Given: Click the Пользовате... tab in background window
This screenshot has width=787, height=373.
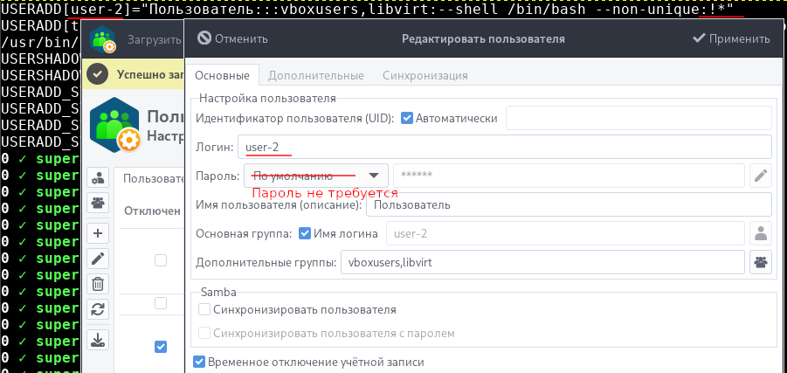Looking at the screenshot, I should click(x=154, y=179).
